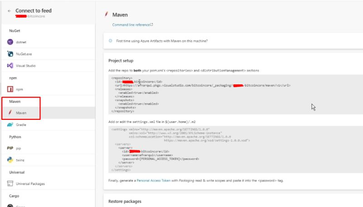Click the Project setup heading

point(121,61)
